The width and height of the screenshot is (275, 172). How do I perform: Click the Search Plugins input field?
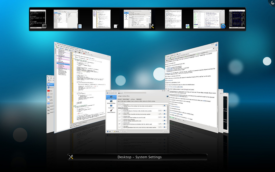coord(142,103)
